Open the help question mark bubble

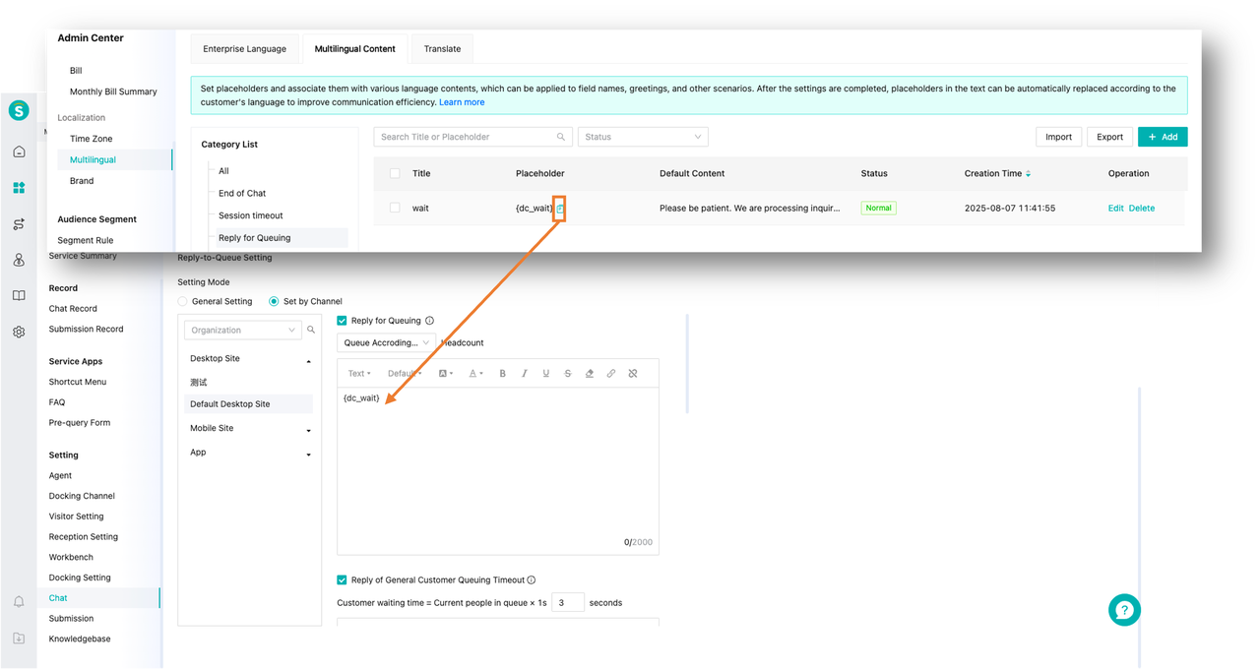click(1124, 610)
